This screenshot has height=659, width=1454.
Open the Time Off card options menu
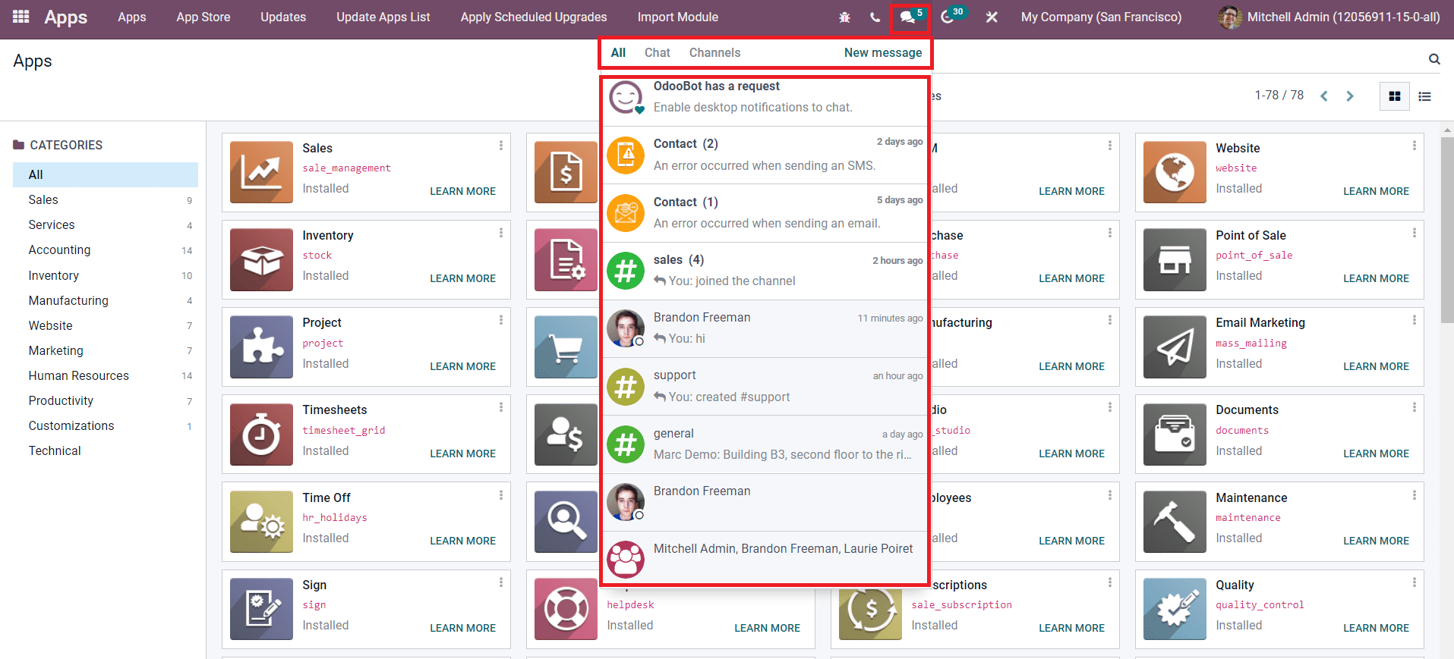pos(501,495)
